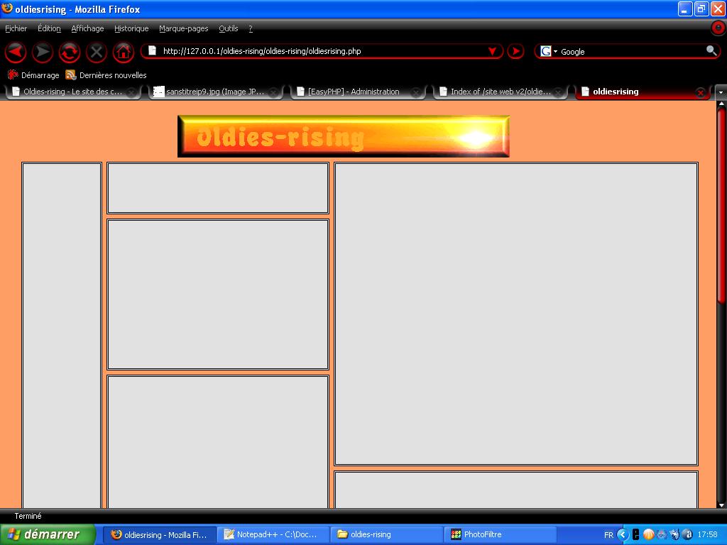Open the ? help menu

coord(251,28)
